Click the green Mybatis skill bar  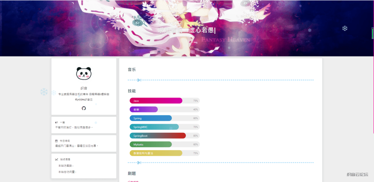click(x=150, y=145)
